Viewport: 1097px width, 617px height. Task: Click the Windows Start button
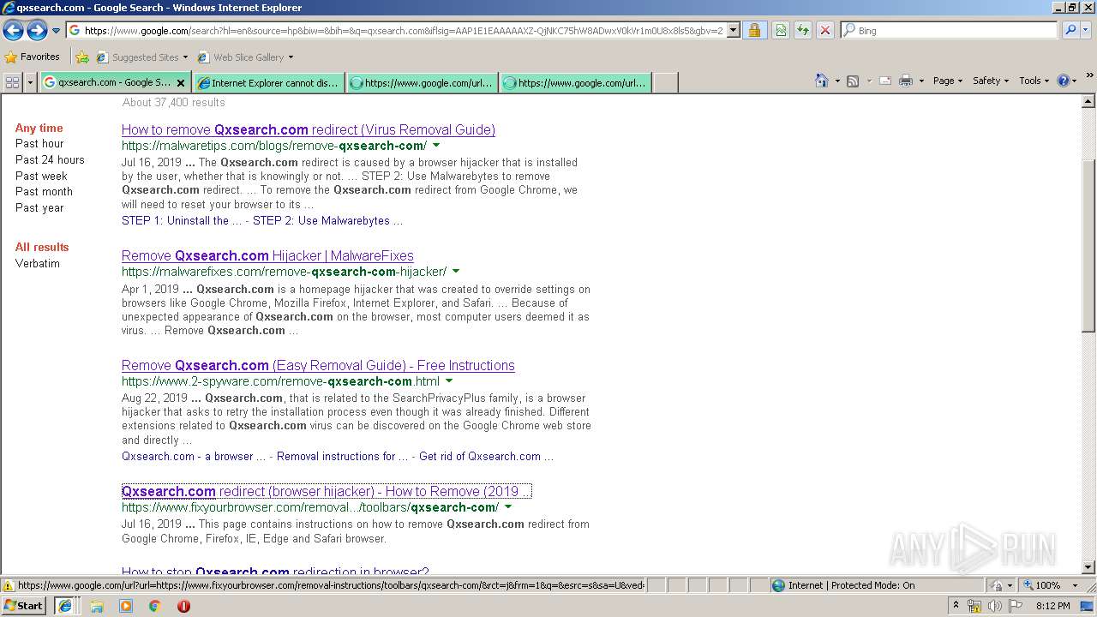pos(23,605)
